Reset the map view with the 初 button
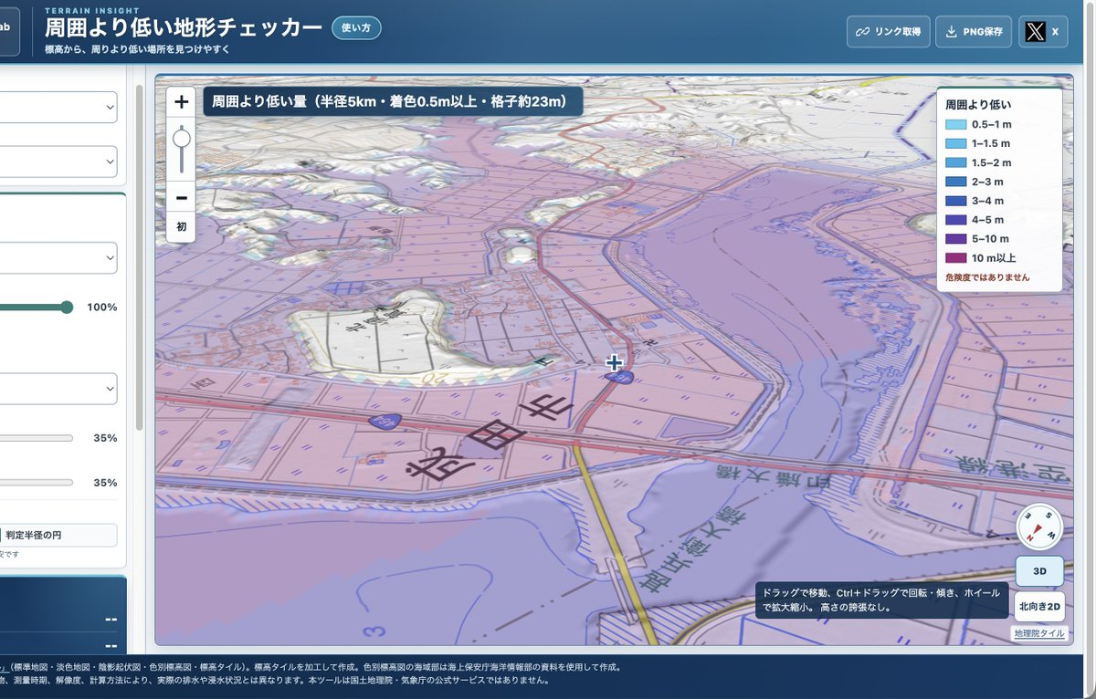1096x699 pixels. [x=181, y=226]
